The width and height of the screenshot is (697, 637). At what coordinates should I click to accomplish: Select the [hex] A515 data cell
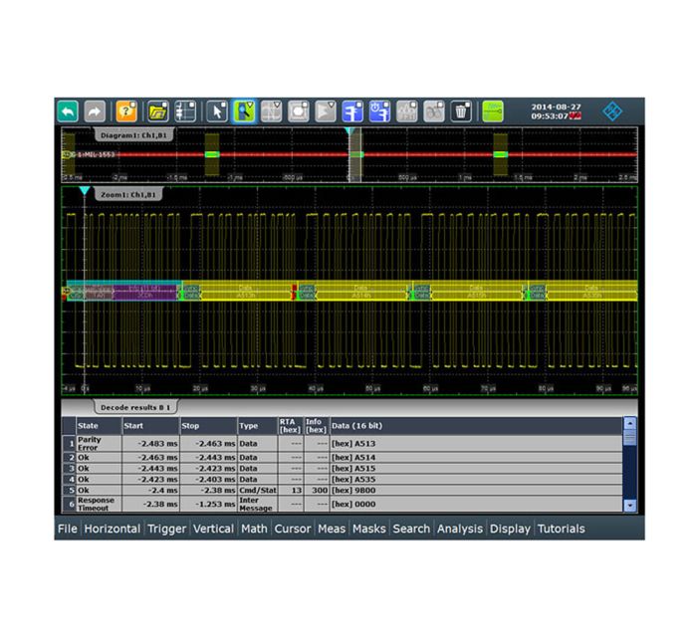[x=477, y=468]
